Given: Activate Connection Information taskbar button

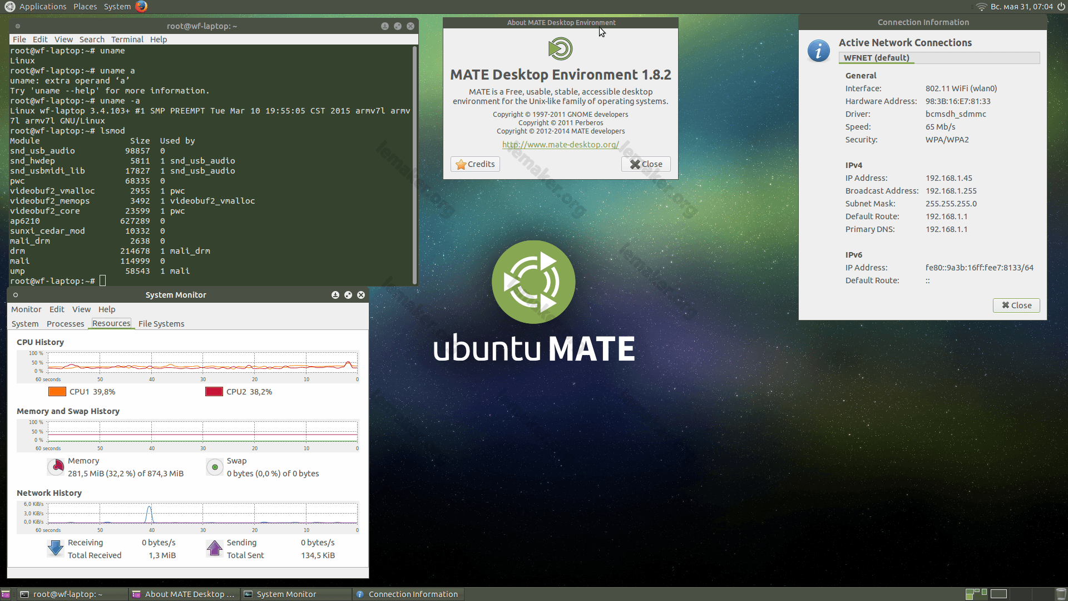Looking at the screenshot, I should pos(408,594).
